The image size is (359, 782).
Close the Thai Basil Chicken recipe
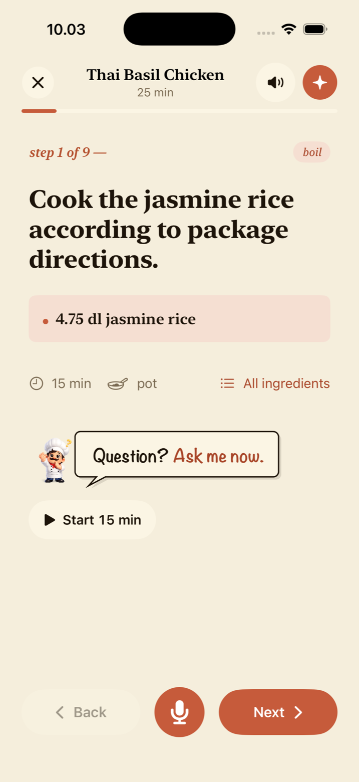[38, 82]
